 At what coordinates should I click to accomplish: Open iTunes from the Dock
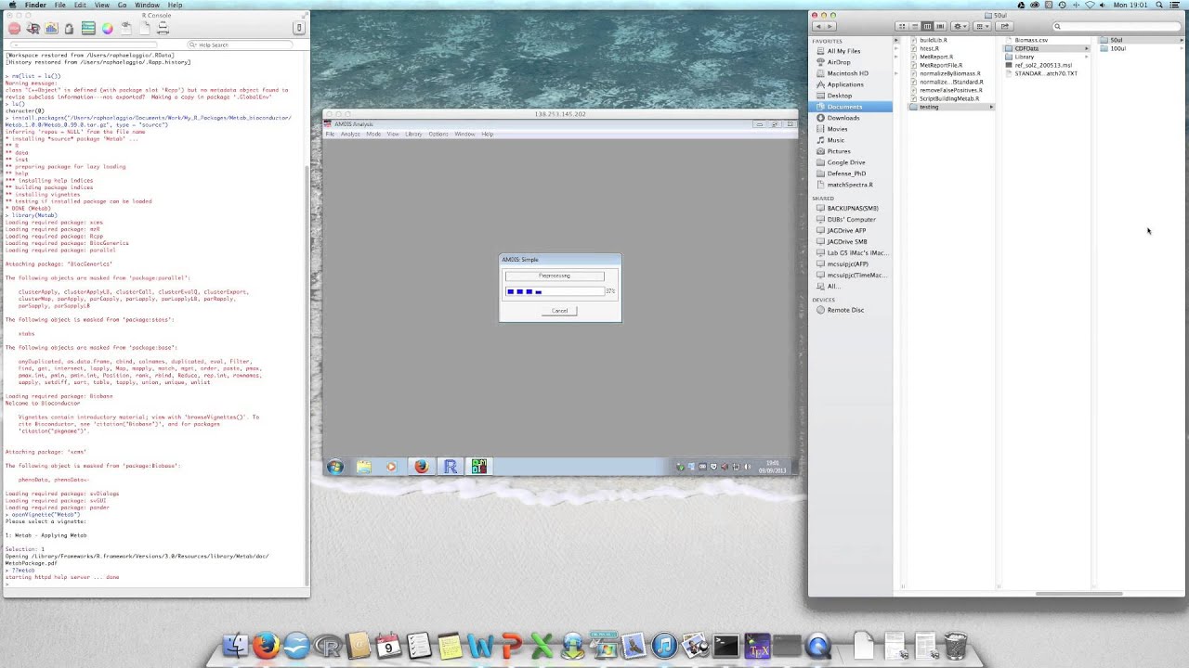point(665,646)
